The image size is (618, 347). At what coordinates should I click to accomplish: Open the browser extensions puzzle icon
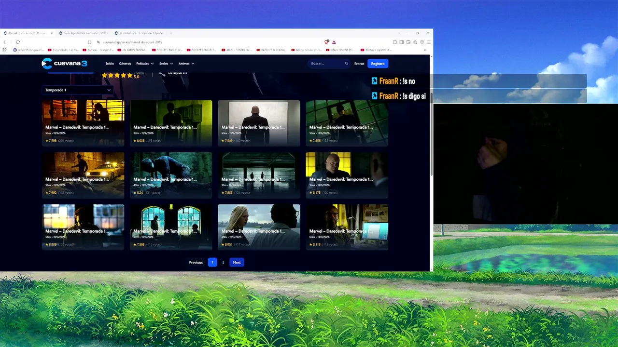click(395, 42)
